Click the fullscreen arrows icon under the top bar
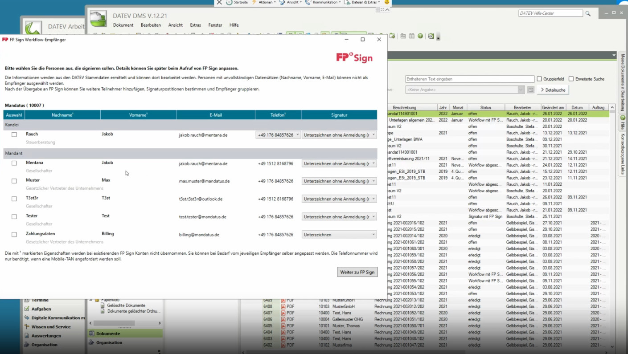Image resolution: width=628 pixels, height=354 pixels. [382, 9]
